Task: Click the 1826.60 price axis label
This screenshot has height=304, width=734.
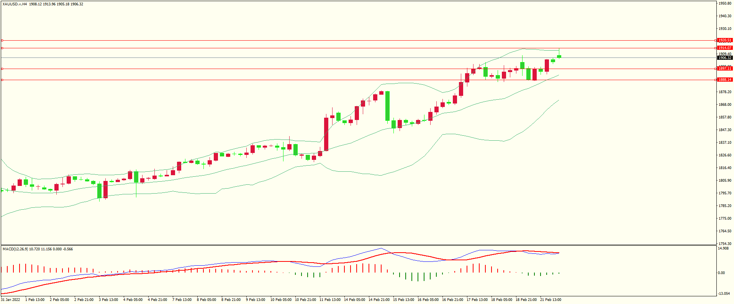Action: pyautogui.click(x=725, y=155)
